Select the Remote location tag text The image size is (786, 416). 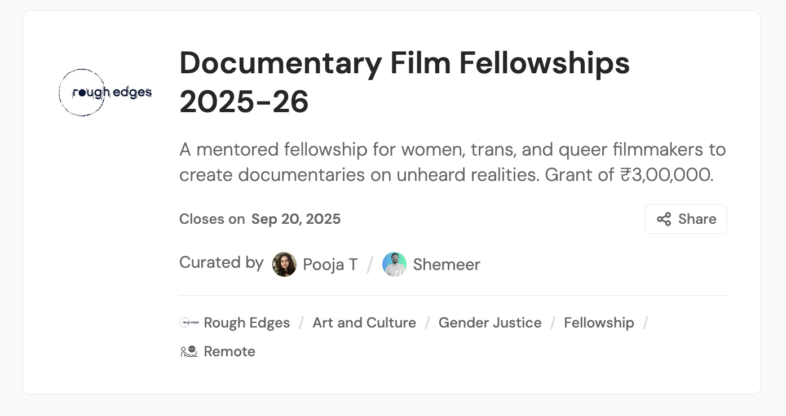pyautogui.click(x=229, y=352)
